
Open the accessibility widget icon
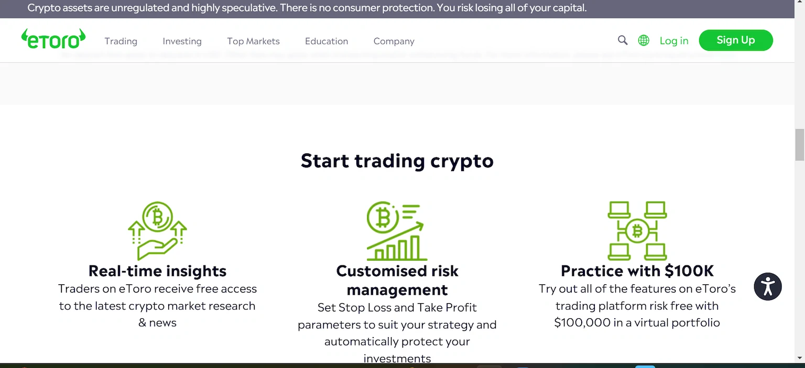pos(768,286)
